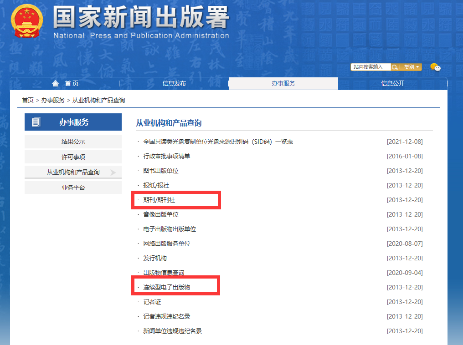Open 记者证 link
This screenshot has height=345, width=463.
pyautogui.click(x=152, y=302)
